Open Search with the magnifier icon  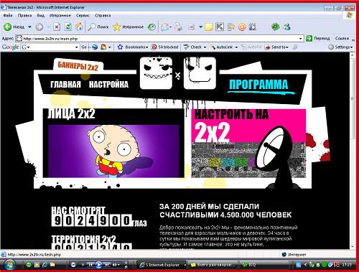[x=91, y=27]
